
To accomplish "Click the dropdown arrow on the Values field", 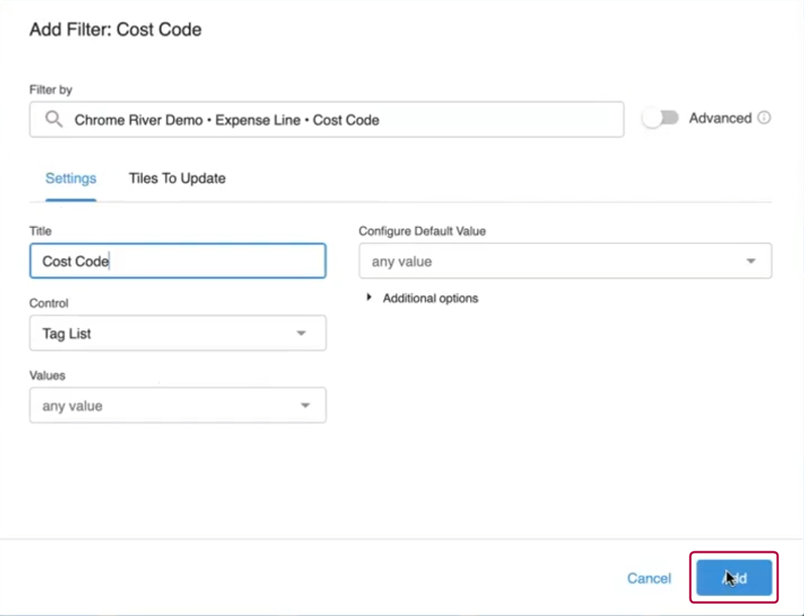I will pos(304,405).
